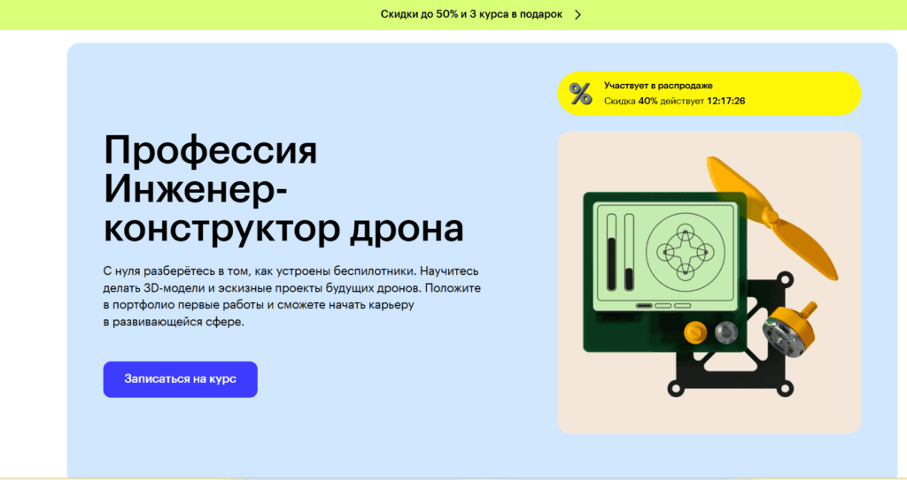Click the "Скидка 40%" discount text

pyautogui.click(x=632, y=101)
